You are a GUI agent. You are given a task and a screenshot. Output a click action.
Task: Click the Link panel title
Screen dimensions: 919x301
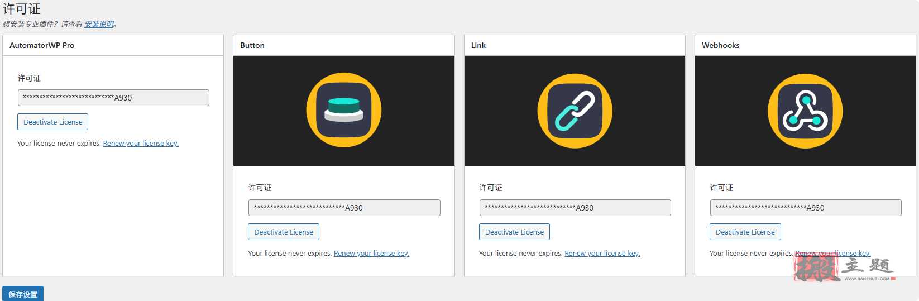click(x=478, y=45)
